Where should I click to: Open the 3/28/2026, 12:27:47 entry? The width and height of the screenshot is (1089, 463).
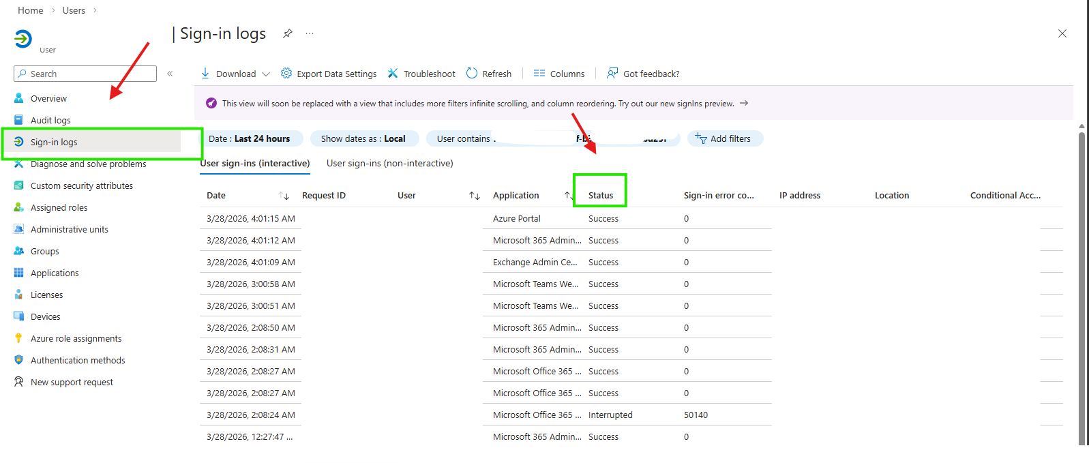pyautogui.click(x=250, y=436)
